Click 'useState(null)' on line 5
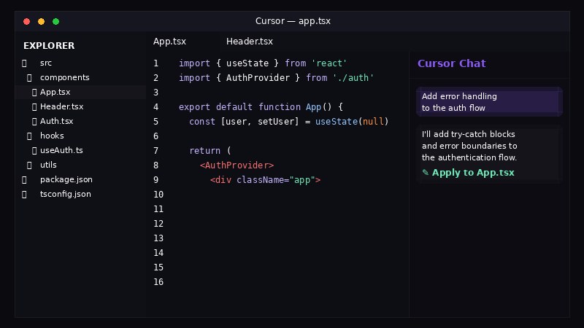584x328 pixels. (x=352, y=122)
